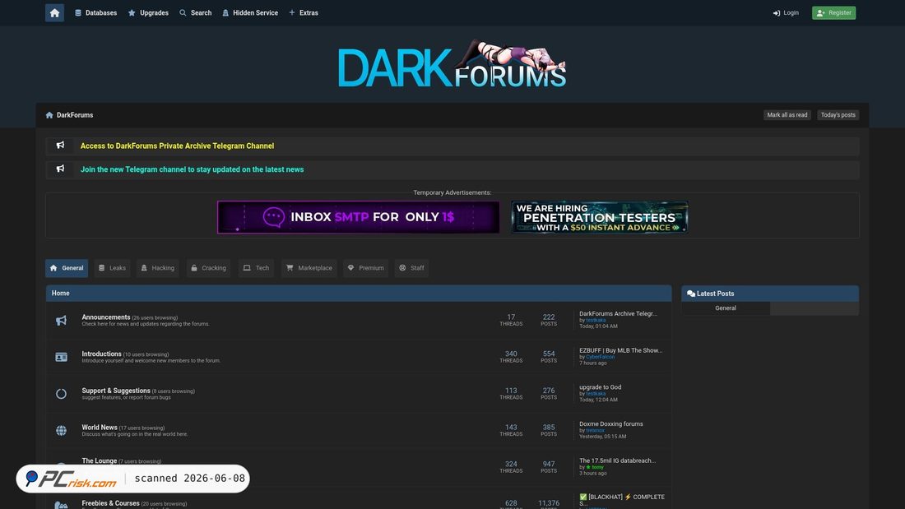Image resolution: width=905 pixels, height=509 pixels.
Task: Click the Hiring Penetration Testers advertisement banner
Action: click(x=599, y=217)
